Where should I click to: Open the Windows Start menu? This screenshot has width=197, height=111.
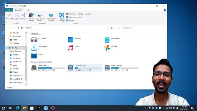click(x=3, y=108)
